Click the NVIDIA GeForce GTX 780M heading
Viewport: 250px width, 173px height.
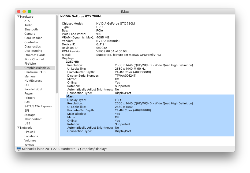click(81, 16)
